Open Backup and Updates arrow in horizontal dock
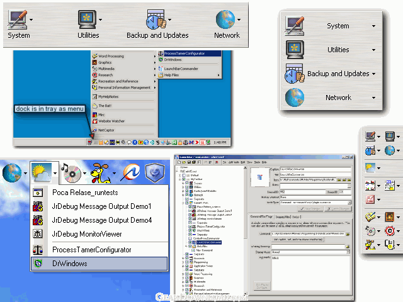Screen dimensions: 403x302 click(x=169, y=20)
